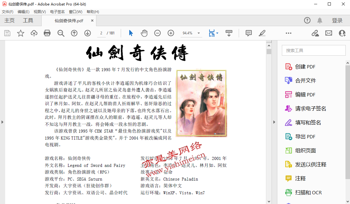
Task: Click the 搜索工具 search box
Action: 314,50
